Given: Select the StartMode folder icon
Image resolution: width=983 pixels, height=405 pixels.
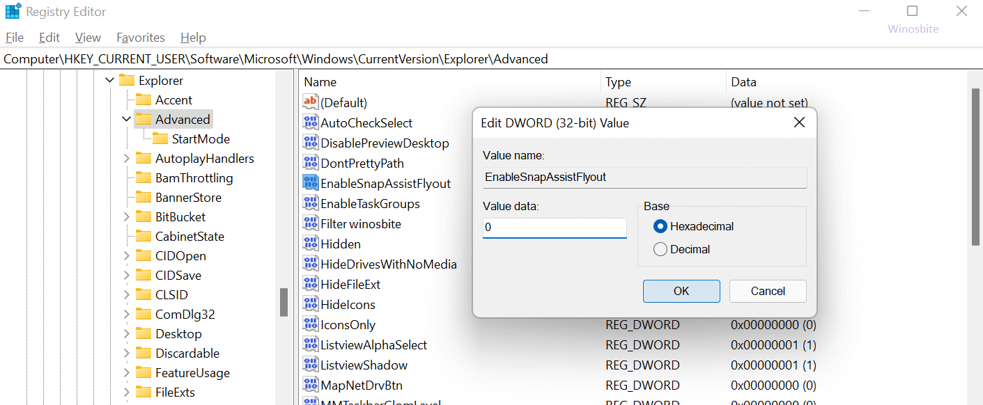Looking at the screenshot, I should [x=160, y=139].
